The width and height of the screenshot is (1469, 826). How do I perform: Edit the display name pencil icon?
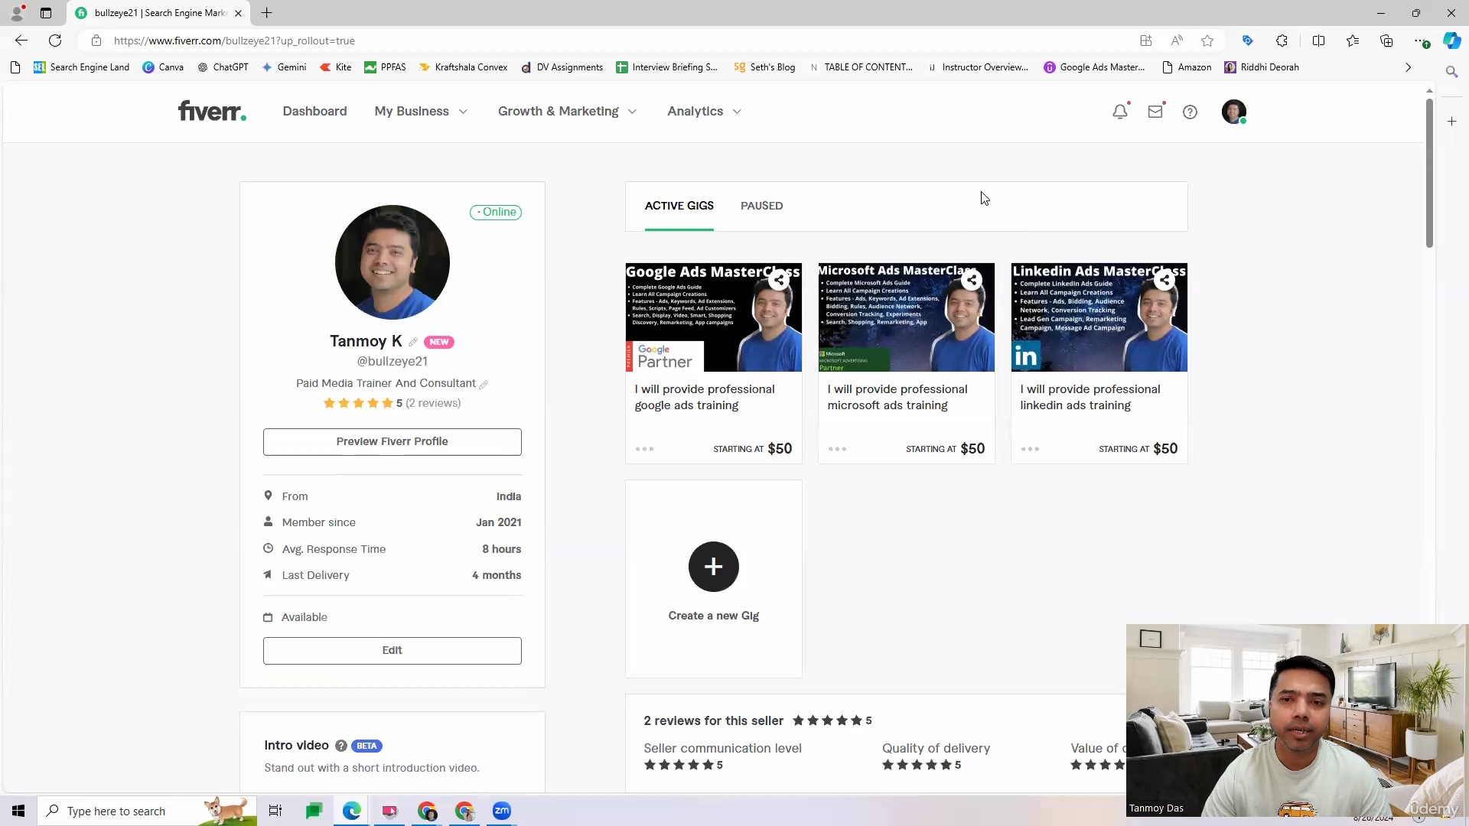click(x=413, y=342)
